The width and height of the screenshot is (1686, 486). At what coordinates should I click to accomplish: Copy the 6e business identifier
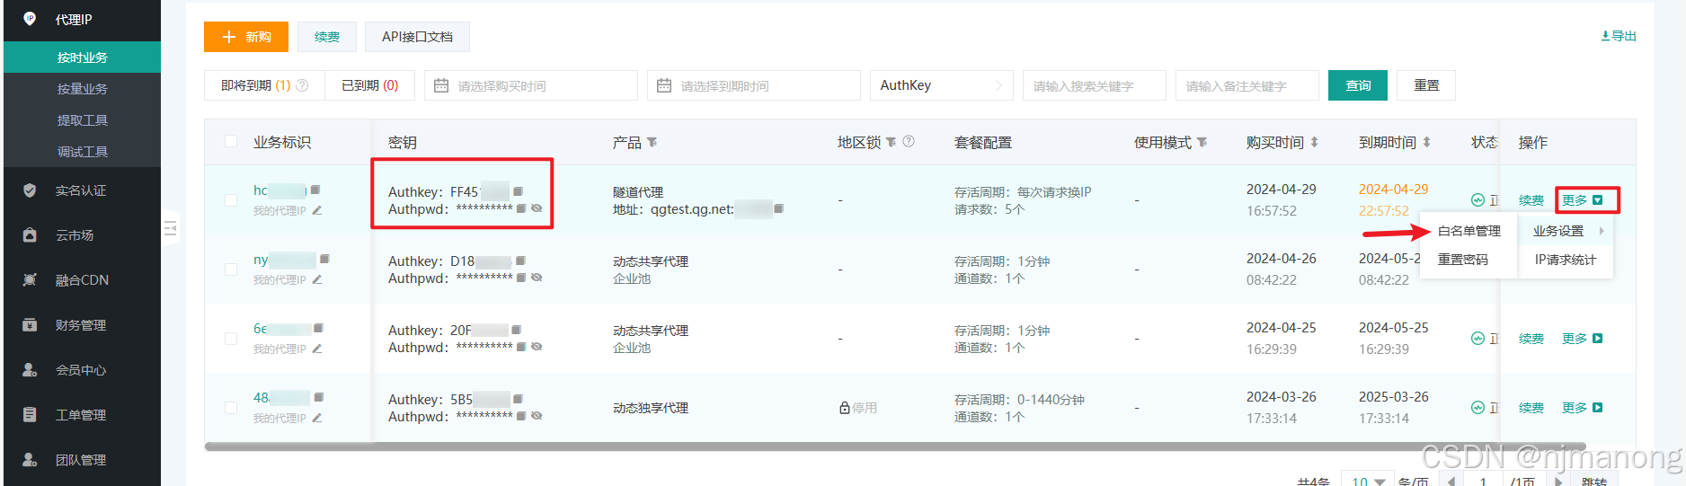tap(318, 328)
